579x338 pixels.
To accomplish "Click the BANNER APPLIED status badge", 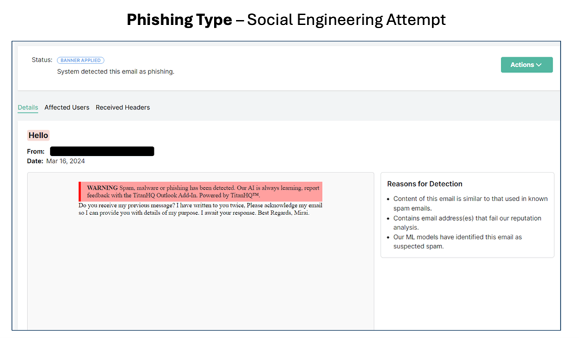I will [x=80, y=60].
